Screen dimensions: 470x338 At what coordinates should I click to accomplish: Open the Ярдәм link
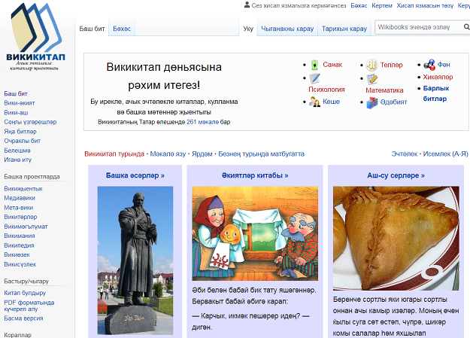pos(202,154)
